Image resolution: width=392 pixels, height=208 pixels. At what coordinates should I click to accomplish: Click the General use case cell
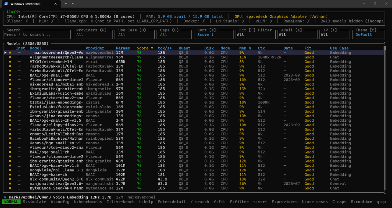coord(338,184)
